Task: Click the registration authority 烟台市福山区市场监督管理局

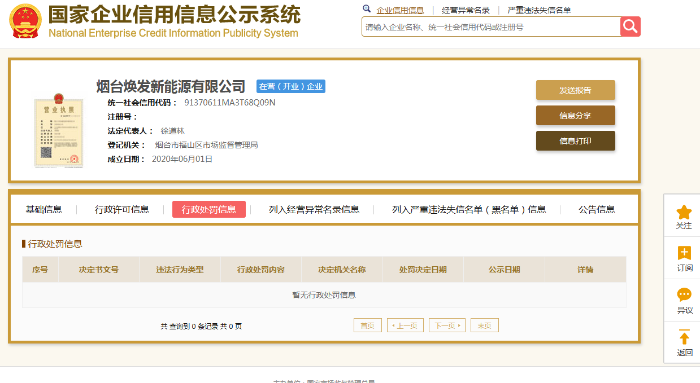Action: click(206, 145)
